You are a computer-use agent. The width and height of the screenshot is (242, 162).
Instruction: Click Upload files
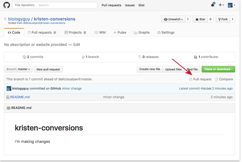click(173, 69)
